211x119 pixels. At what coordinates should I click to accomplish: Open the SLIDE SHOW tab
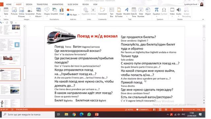[73, 4]
